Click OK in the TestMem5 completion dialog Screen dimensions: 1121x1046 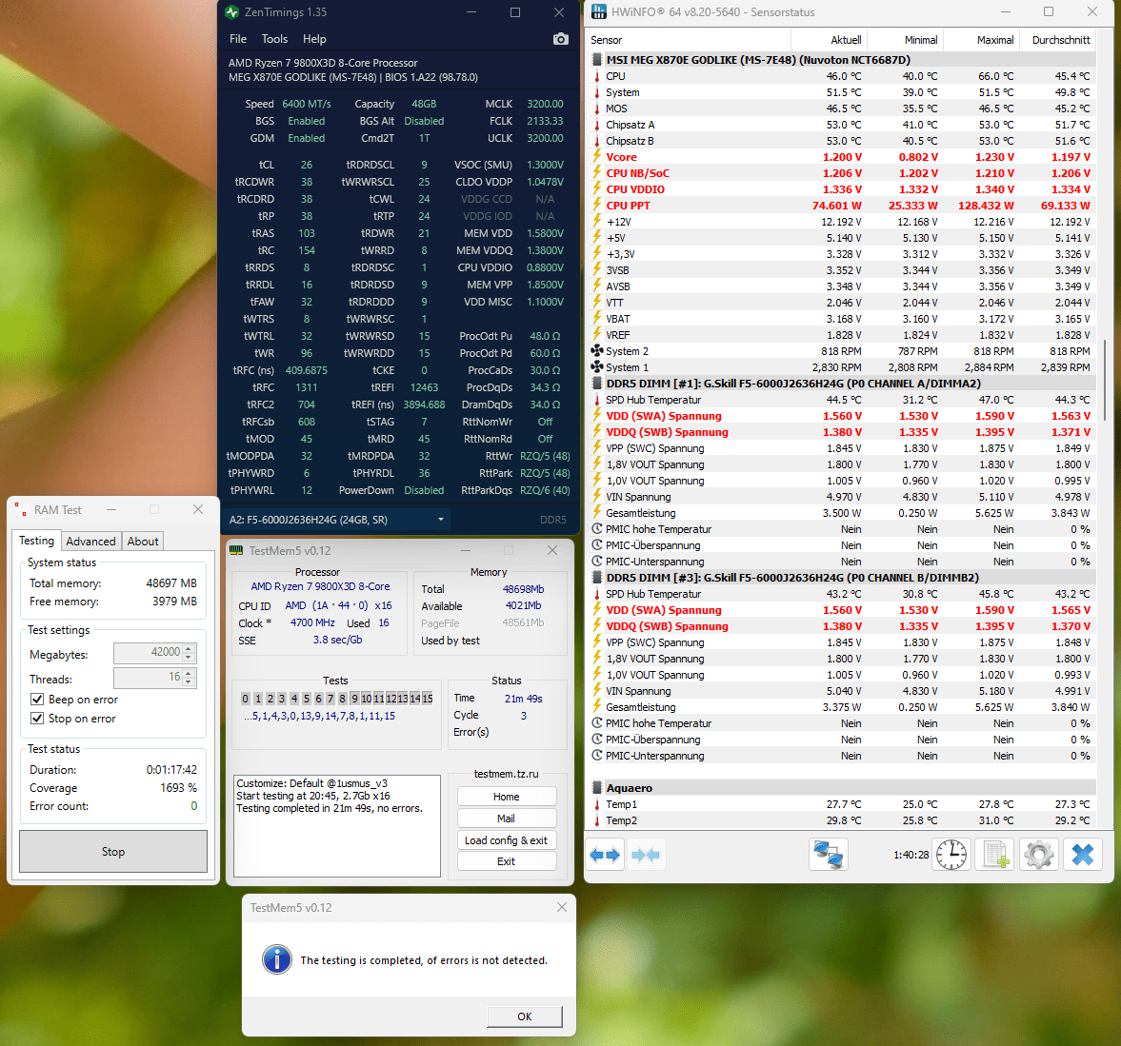tap(524, 1016)
